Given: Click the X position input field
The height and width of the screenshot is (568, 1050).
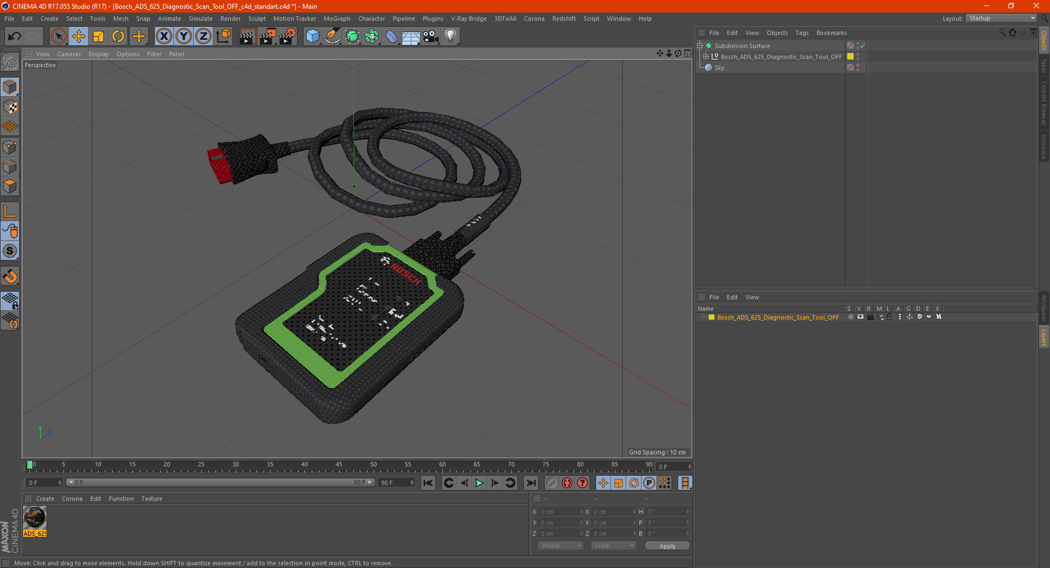Looking at the screenshot, I should pos(561,512).
